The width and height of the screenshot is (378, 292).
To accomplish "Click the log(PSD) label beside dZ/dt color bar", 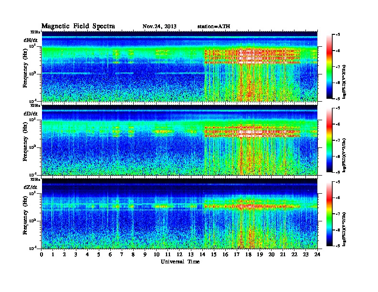I will tap(344, 229).
